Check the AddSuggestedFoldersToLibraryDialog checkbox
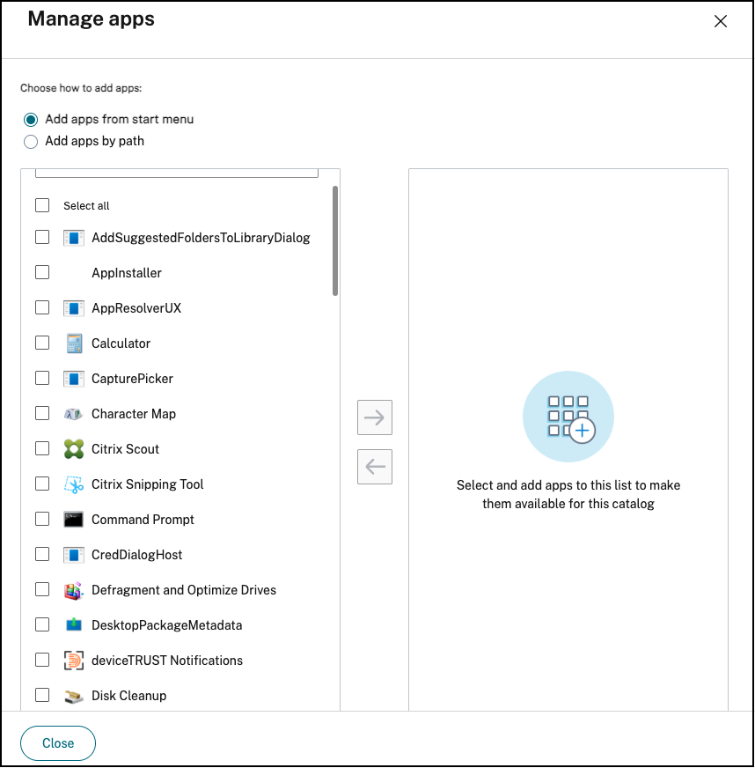 tap(42, 237)
